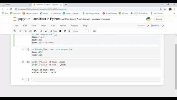177x100 pixels.
Task: Close the Home browser tab
Action: click(30, 5)
